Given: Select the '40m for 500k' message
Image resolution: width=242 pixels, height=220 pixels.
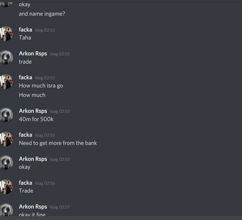Looking at the screenshot, I should [x=36, y=119].
